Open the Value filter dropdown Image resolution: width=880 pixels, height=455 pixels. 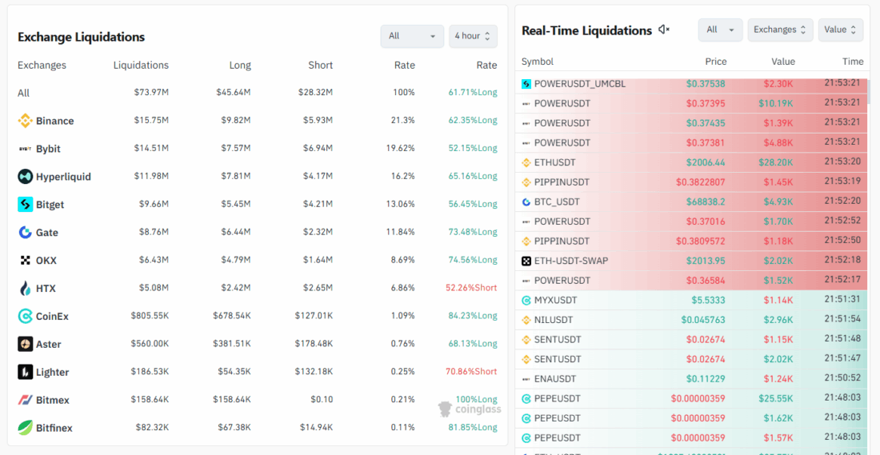click(x=840, y=30)
